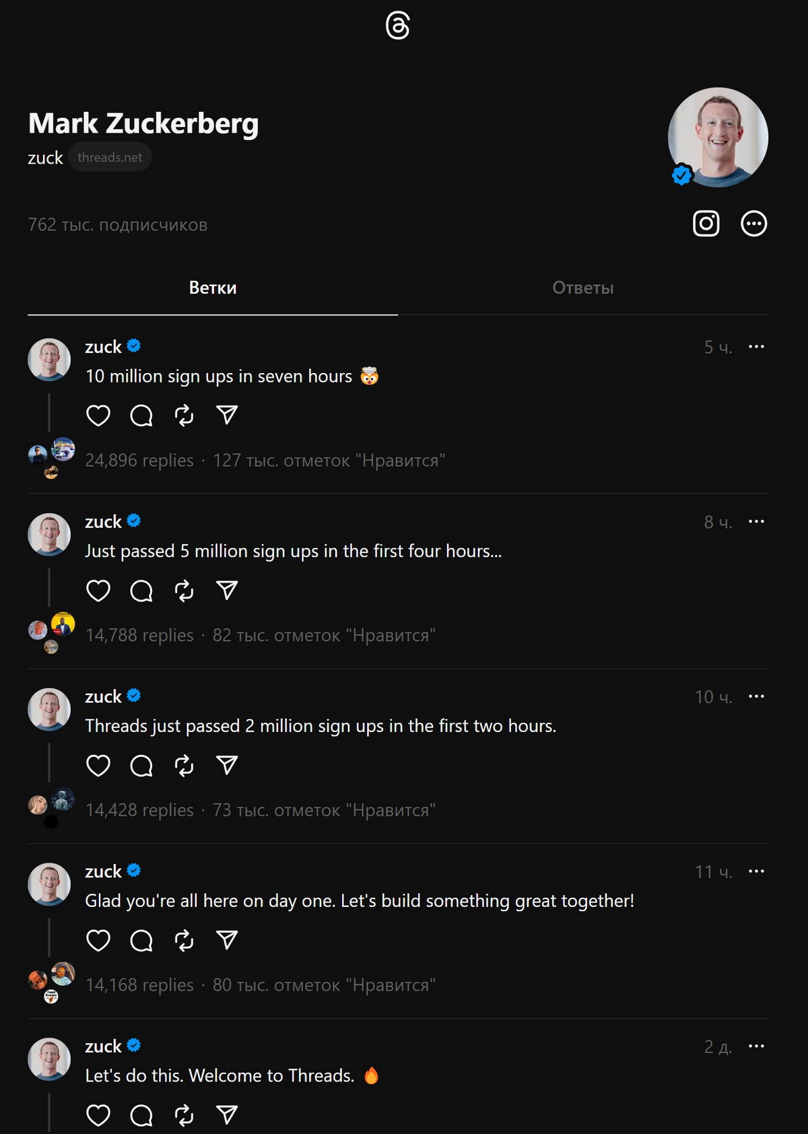Open three-dot menu on the 10 ч. post
This screenshot has height=1134, width=808.
click(756, 696)
